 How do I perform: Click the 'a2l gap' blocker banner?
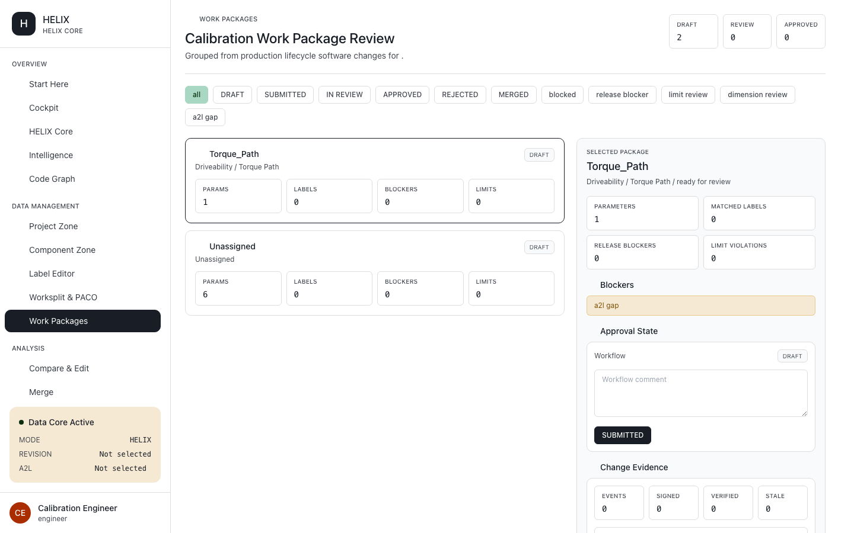click(701, 306)
